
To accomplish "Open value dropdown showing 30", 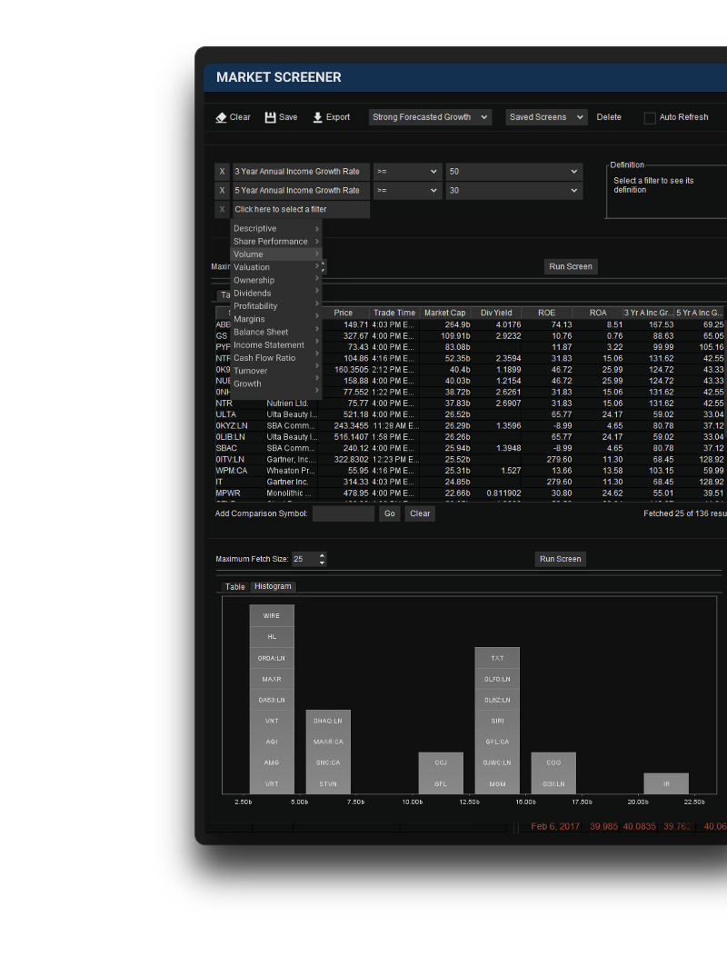I will 513,191.
